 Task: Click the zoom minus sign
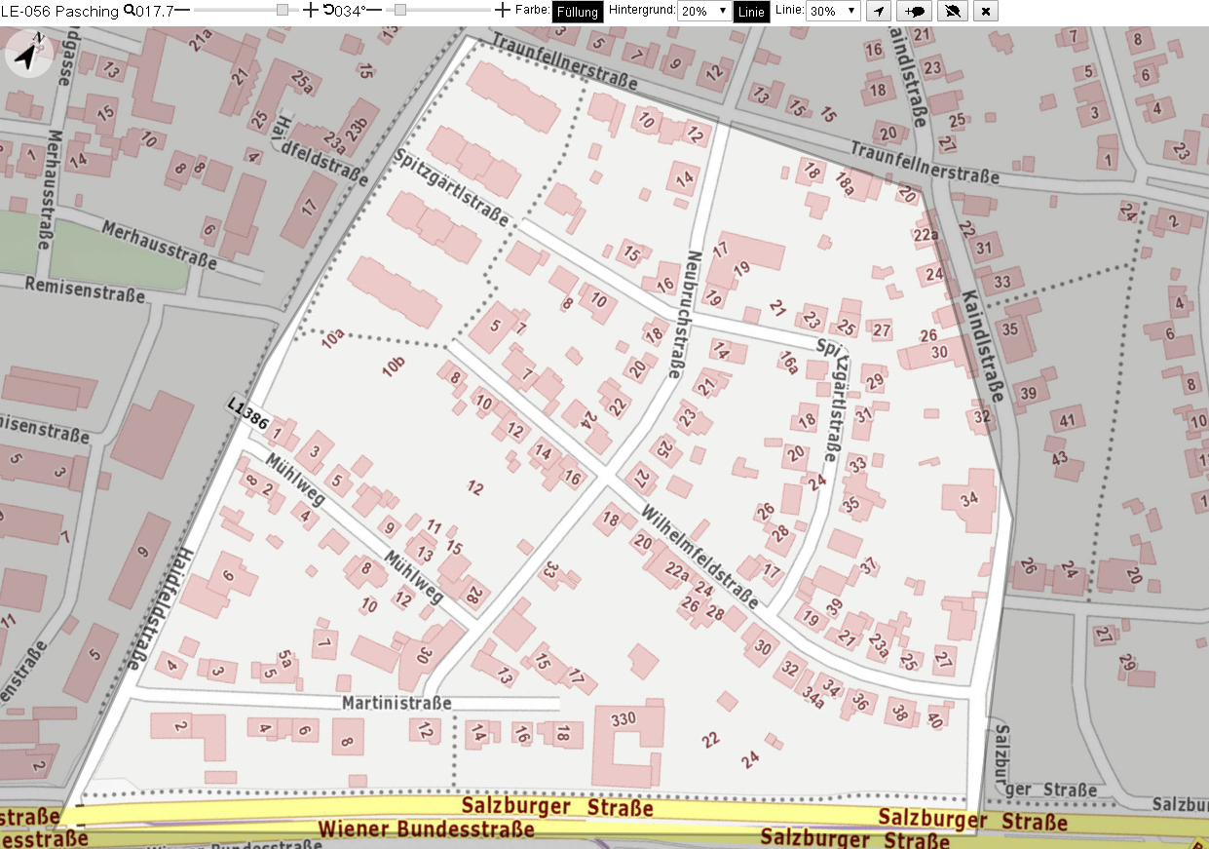tap(182, 10)
